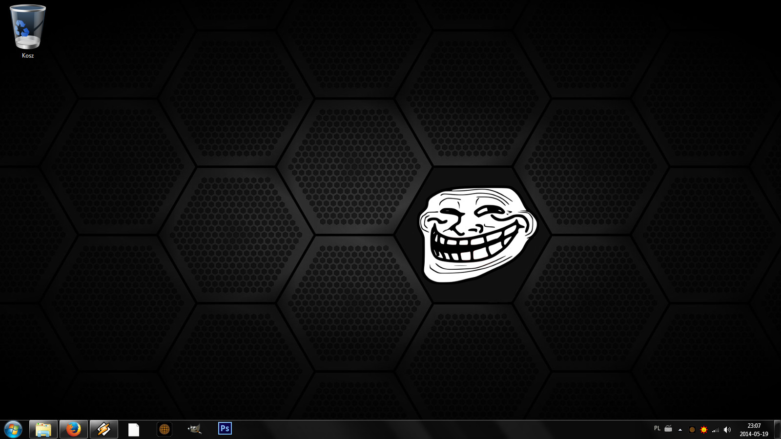The height and width of the screenshot is (439, 781).
Task: Switch to Firefox in the taskbar
Action: tap(74, 429)
